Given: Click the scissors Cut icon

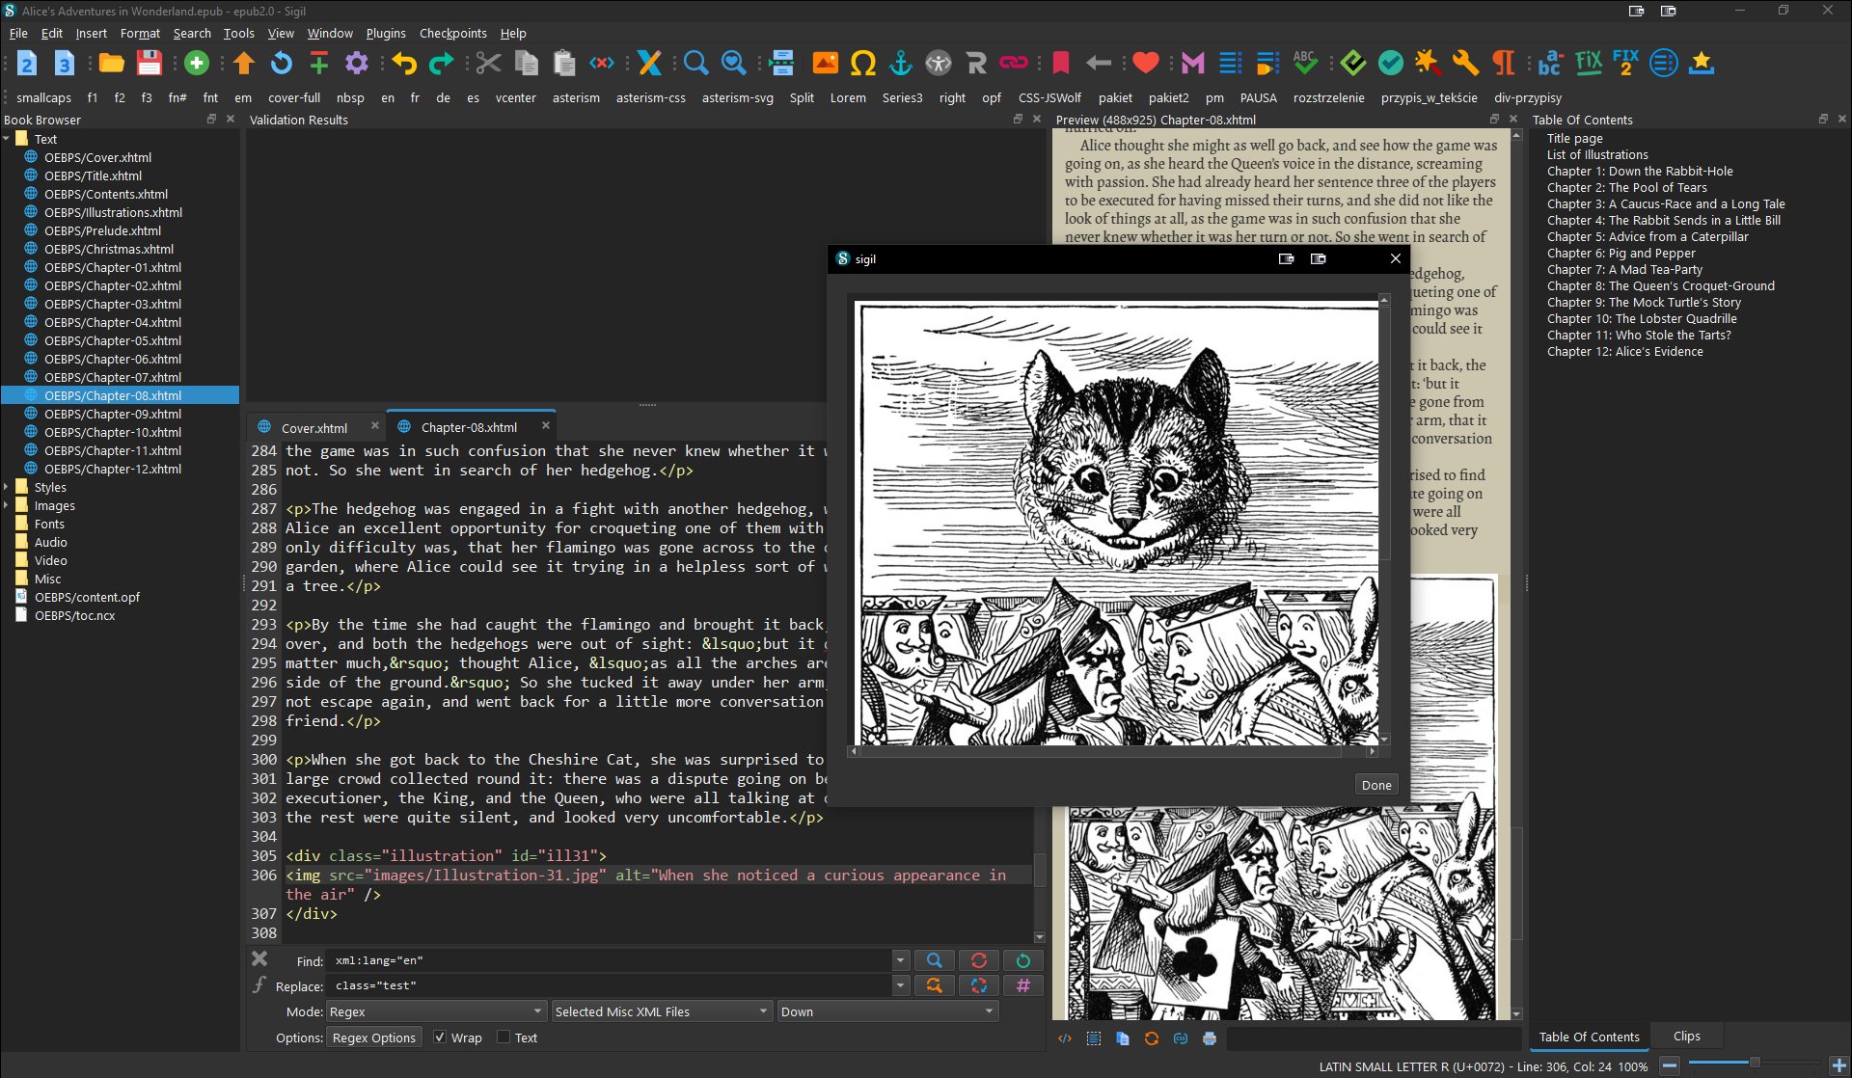Looking at the screenshot, I should pos(489,64).
